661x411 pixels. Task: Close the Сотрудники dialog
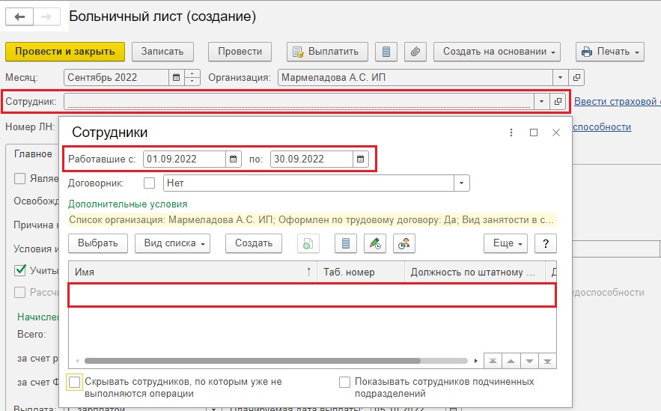click(x=556, y=133)
